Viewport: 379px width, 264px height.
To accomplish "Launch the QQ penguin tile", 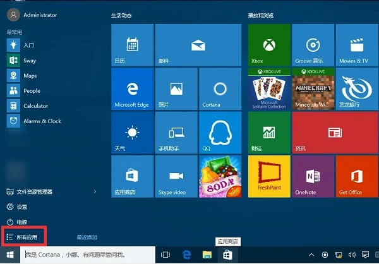I will pos(220,133).
